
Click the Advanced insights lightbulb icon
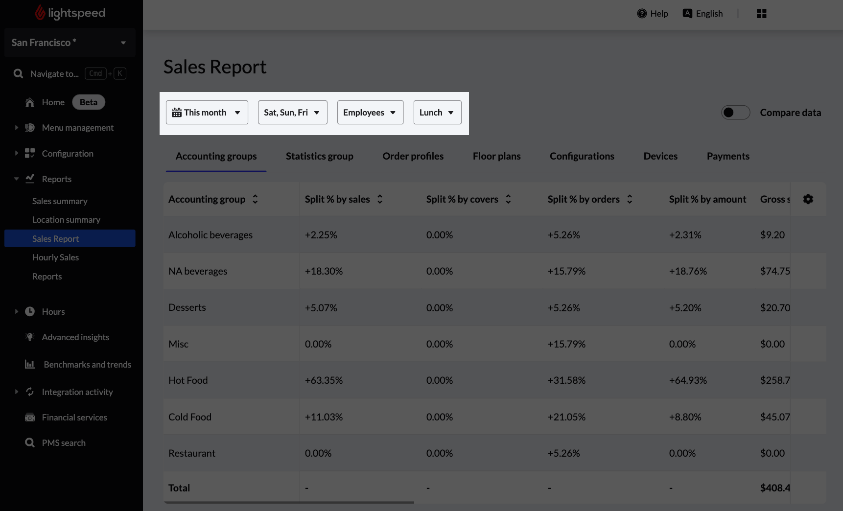click(30, 337)
